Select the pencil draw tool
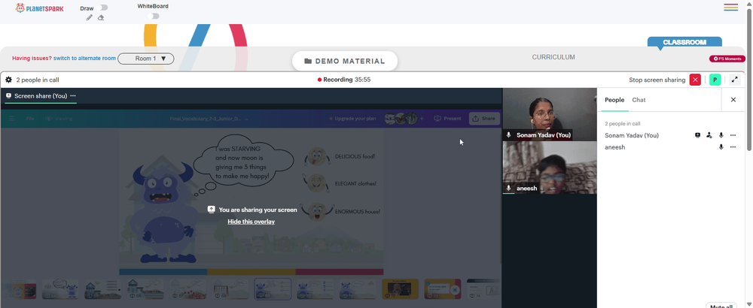This screenshot has width=753, height=308. (90, 18)
